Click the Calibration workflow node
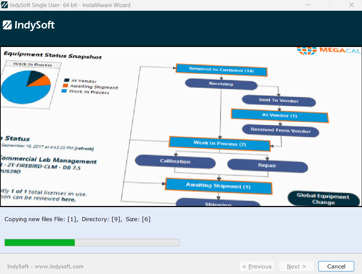Image resolution: width=362 pixels, height=274 pixels. point(175,162)
